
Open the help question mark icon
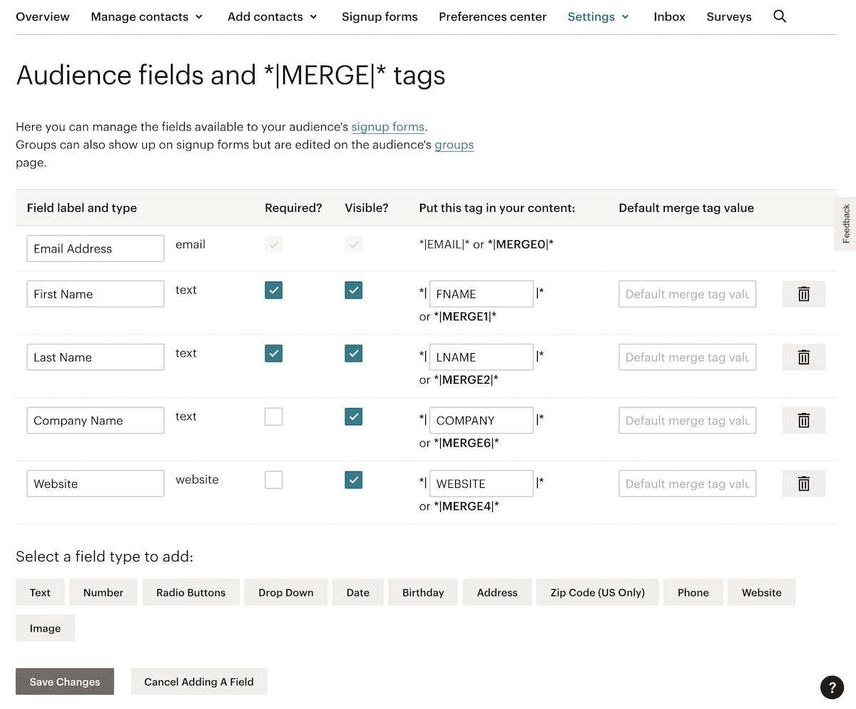tap(832, 686)
